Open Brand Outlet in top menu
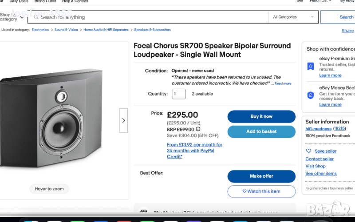The width and height of the screenshot is (355, 222). tap(46, 1)
